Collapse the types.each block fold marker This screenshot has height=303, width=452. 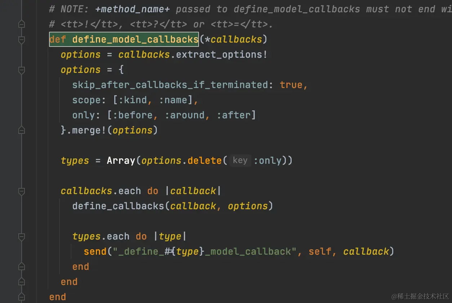pyautogui.click(x=22, y=237)
